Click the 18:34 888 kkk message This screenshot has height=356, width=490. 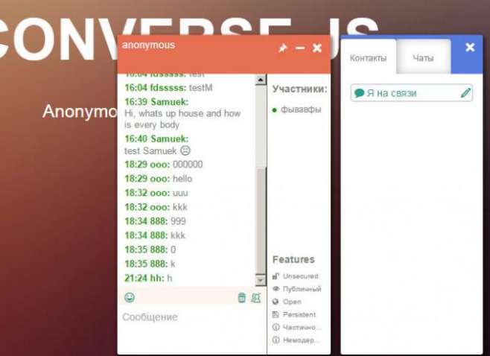[155, 235]
